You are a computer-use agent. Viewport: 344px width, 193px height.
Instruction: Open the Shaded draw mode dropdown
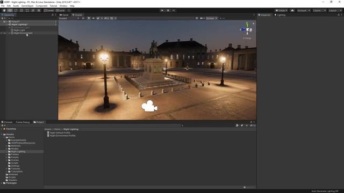69,18
